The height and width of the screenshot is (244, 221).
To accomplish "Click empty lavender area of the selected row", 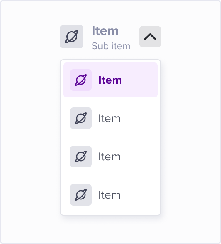I will click(x=140, y=80).
